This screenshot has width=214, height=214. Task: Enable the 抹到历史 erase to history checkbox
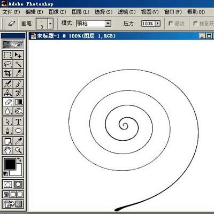pyautogui.click(x=195, y=24)
